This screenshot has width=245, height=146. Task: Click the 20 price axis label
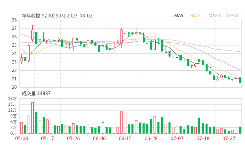pyautogui.click(x=14, y=87)
